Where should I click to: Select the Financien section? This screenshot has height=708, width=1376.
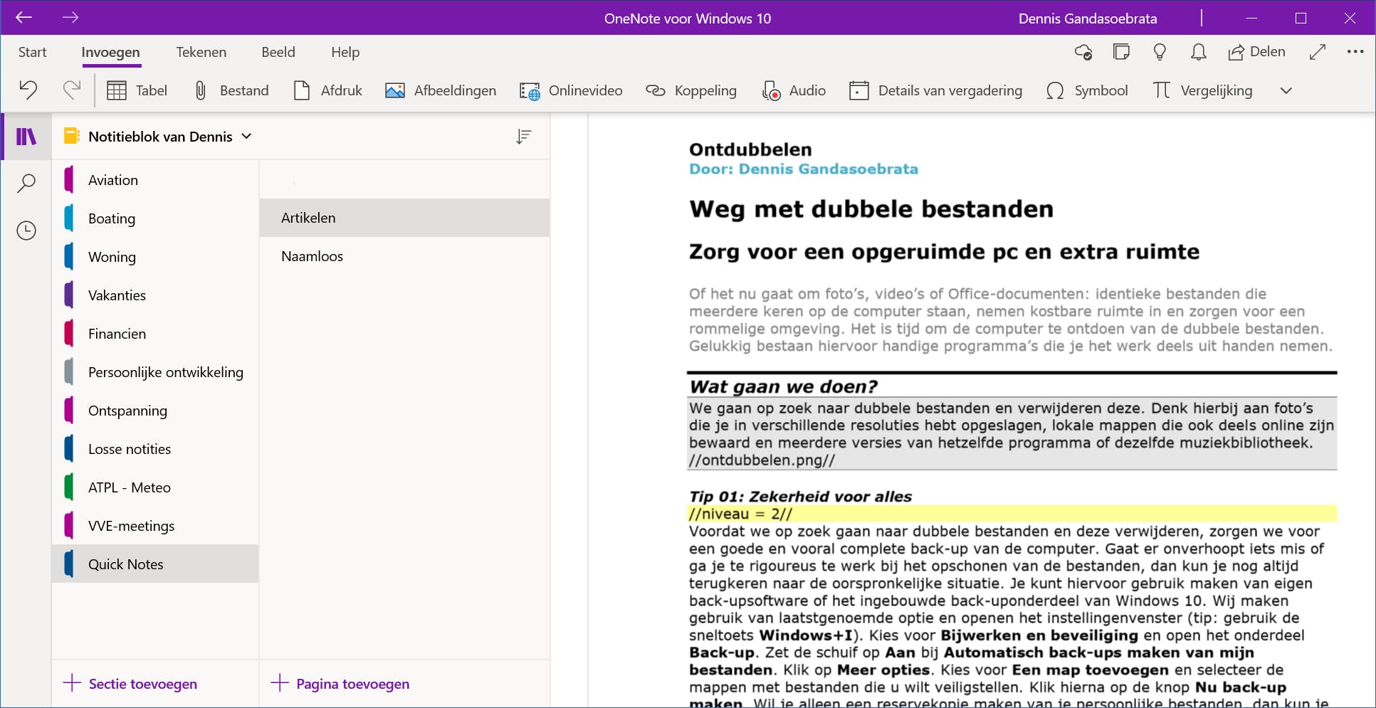155,334
